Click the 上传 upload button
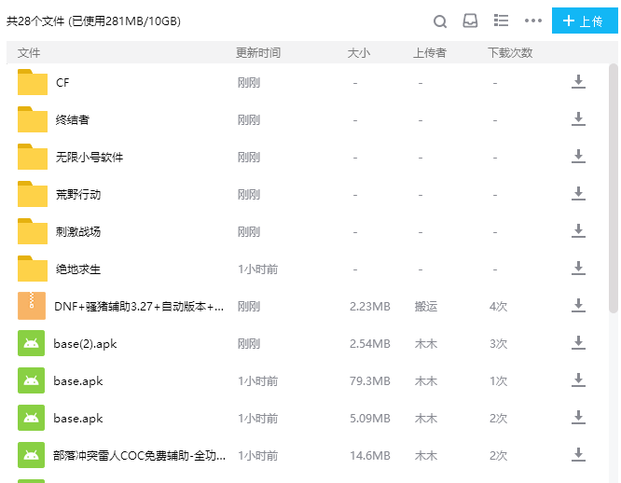Screen dimensions: 621x483 pyautogui.click(x=584, y=21)
